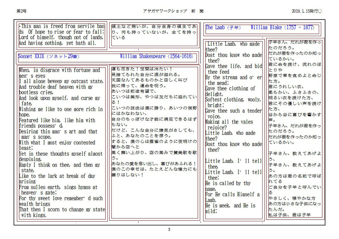Click the Japanese line "ふと、あなたのことを想う。"
This screenshot has height=239, width=339.
tap(142, 136)
